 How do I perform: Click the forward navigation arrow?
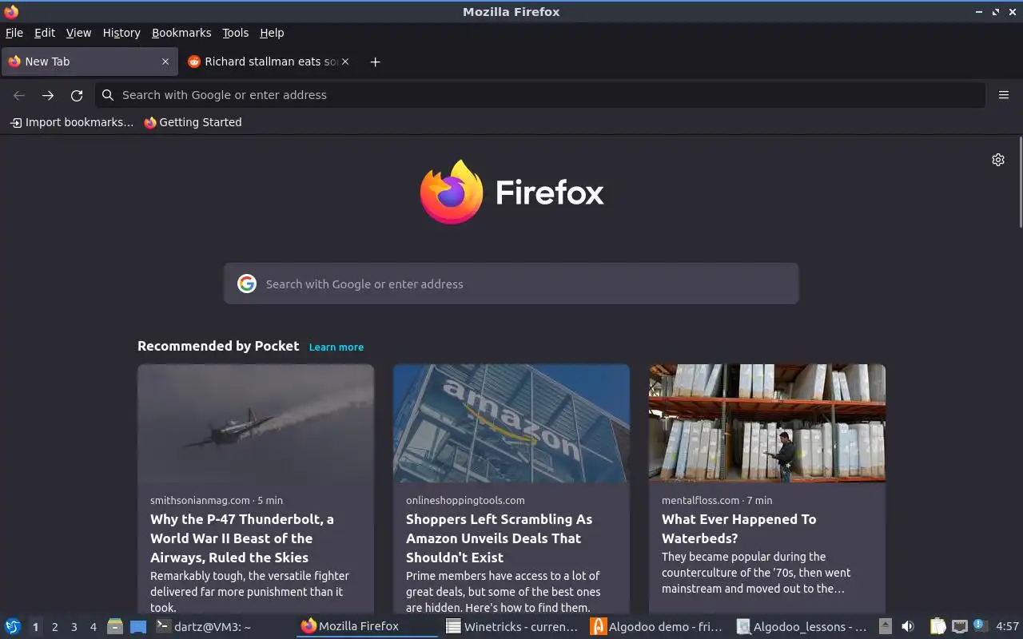[48, 95]
